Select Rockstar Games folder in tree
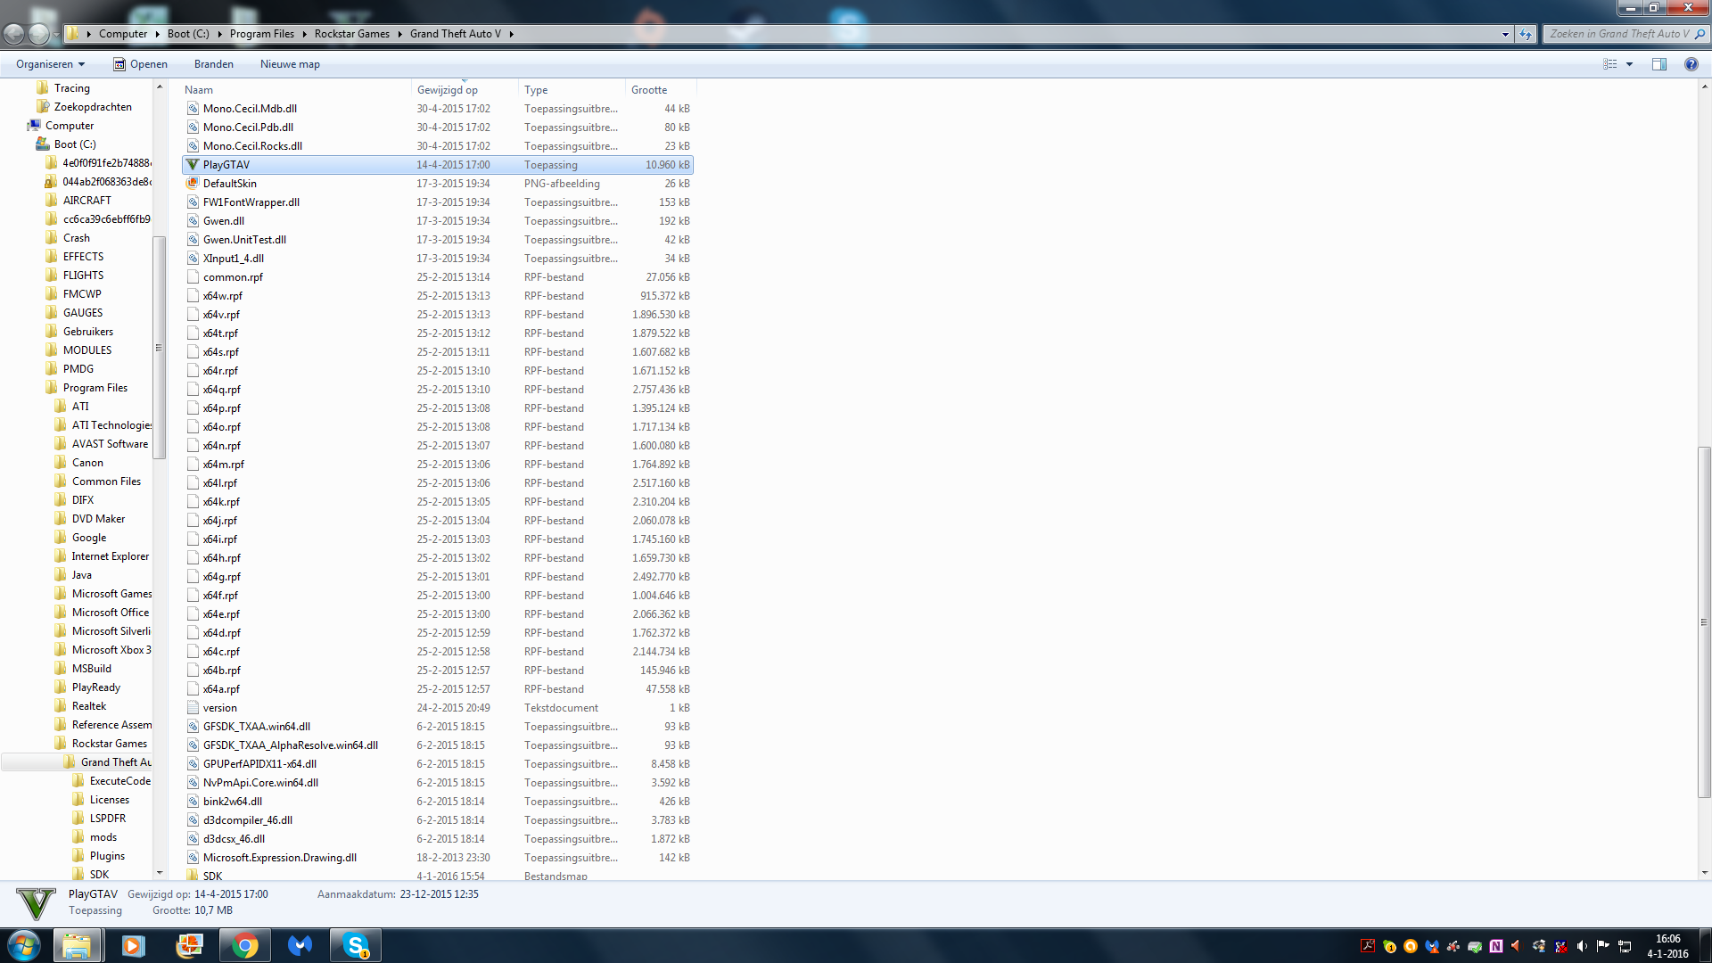This screenshot has height=963, width=1712. pyautogui.click(x=109, y=744)
